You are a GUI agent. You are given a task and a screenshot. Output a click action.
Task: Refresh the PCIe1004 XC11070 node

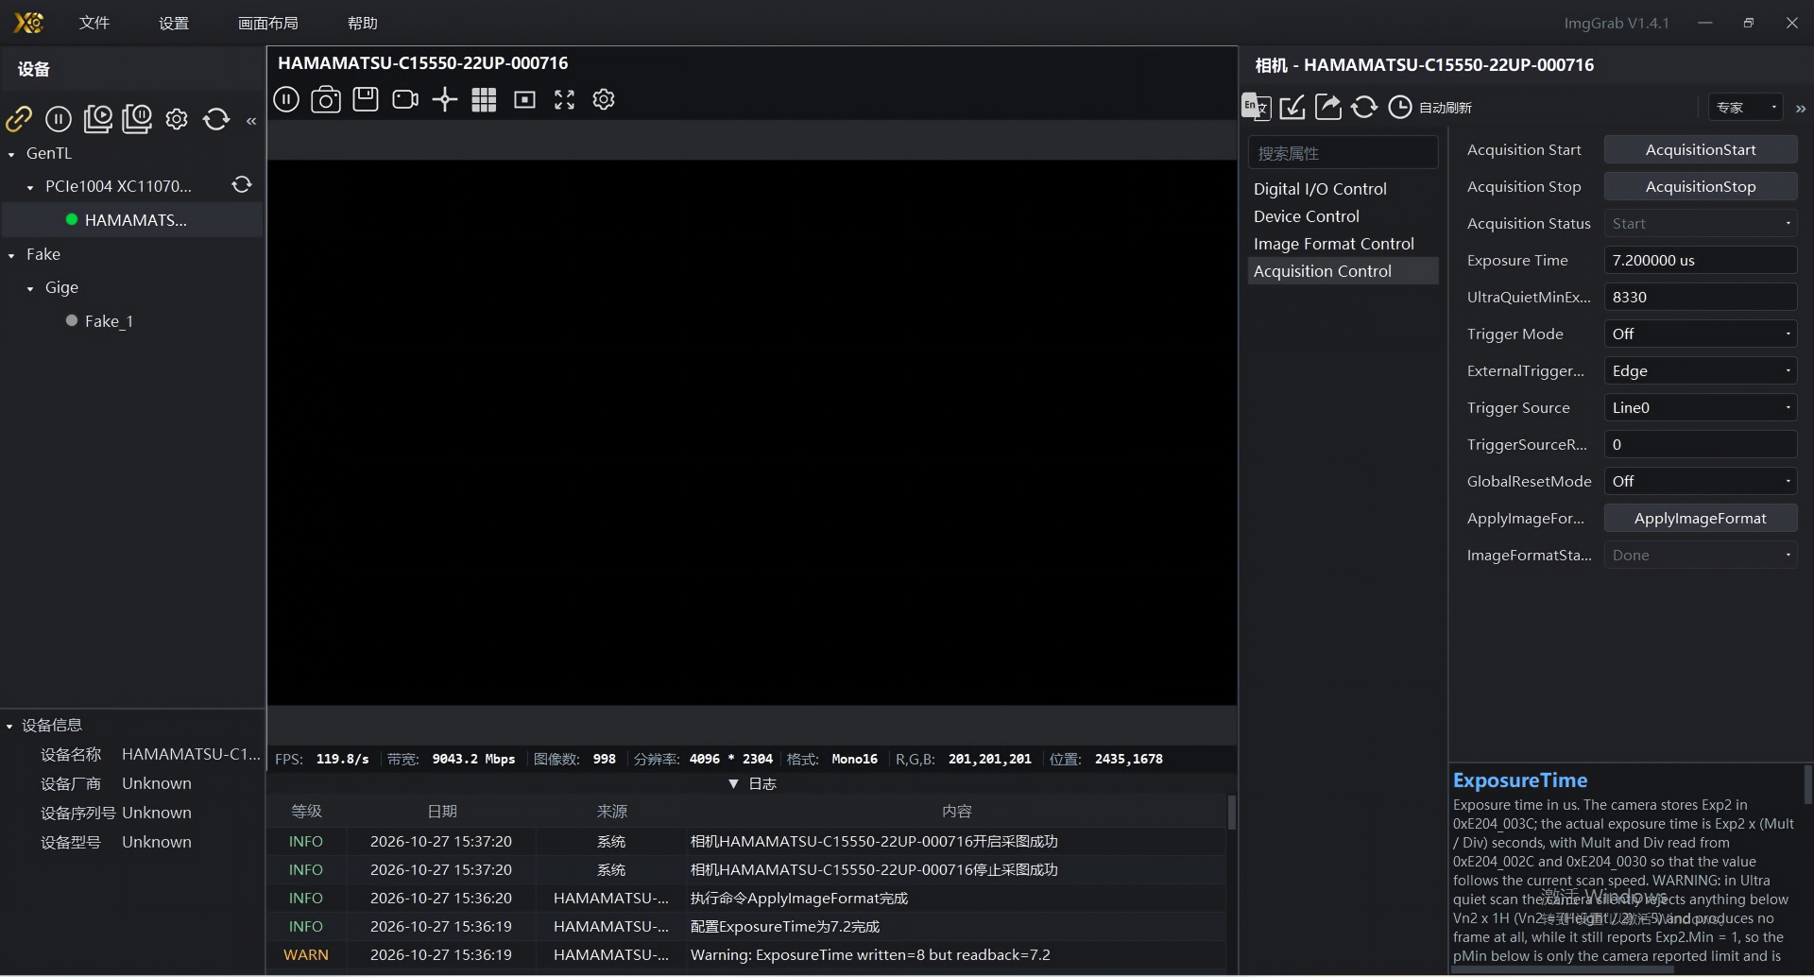(242, 185)
